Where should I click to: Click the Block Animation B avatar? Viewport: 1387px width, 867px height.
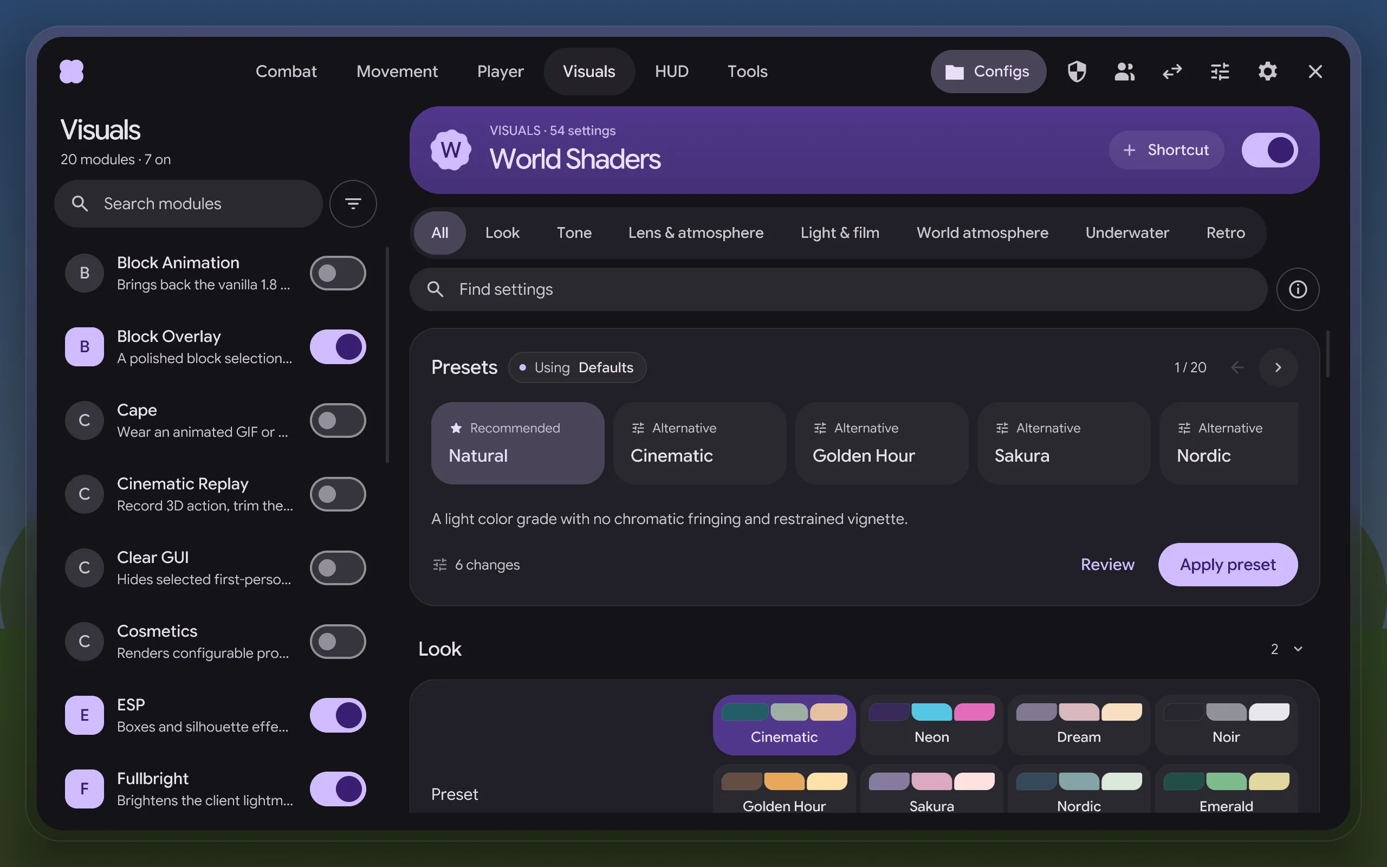[85, 273]
